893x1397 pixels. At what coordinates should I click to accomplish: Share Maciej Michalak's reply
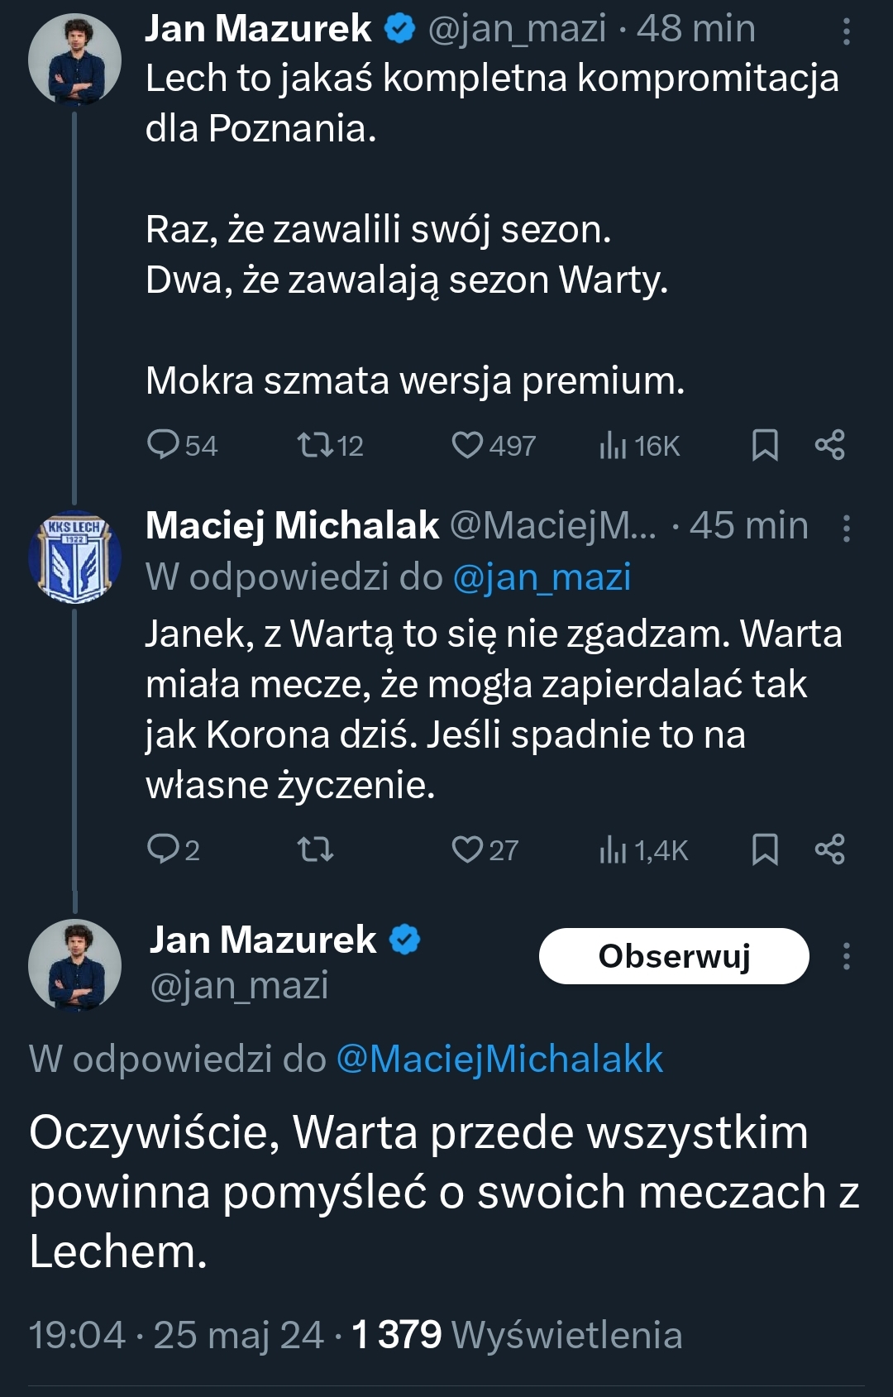[x=829, y=849]
